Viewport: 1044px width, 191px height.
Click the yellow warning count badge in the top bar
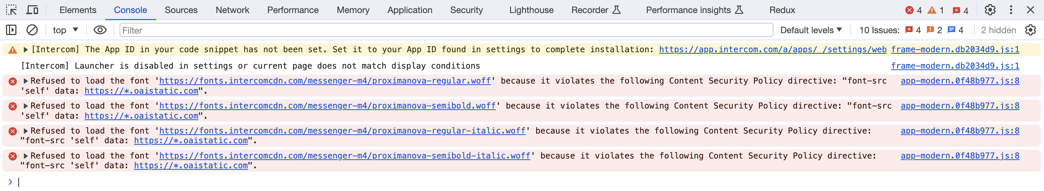point(936,10)
